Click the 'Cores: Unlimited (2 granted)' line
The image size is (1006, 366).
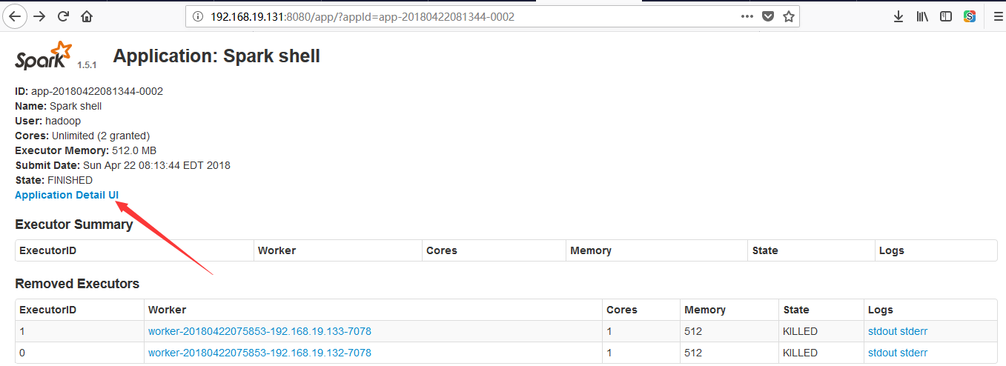82,136
